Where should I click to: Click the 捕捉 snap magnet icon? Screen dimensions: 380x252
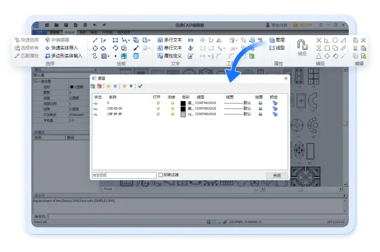click(302, 45)
